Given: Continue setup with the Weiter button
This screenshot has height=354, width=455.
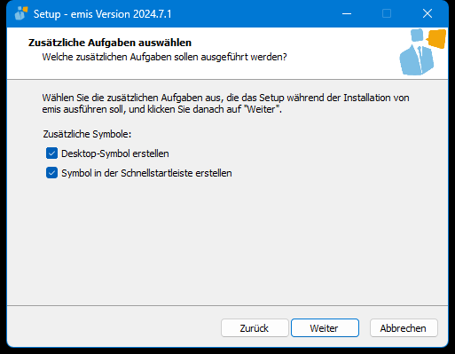Looking at the screenshot, I should 325,328.
